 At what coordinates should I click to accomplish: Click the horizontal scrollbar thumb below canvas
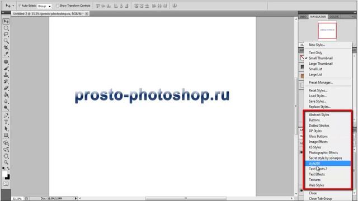coord(186,199)
